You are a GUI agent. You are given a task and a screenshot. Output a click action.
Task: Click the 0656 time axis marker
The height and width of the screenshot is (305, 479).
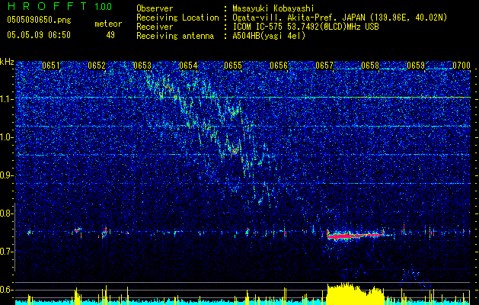click(x=279, y=66)
